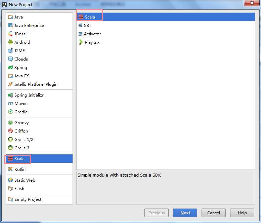
Task: Select Clouds category
Action: [x=39, y=59]
